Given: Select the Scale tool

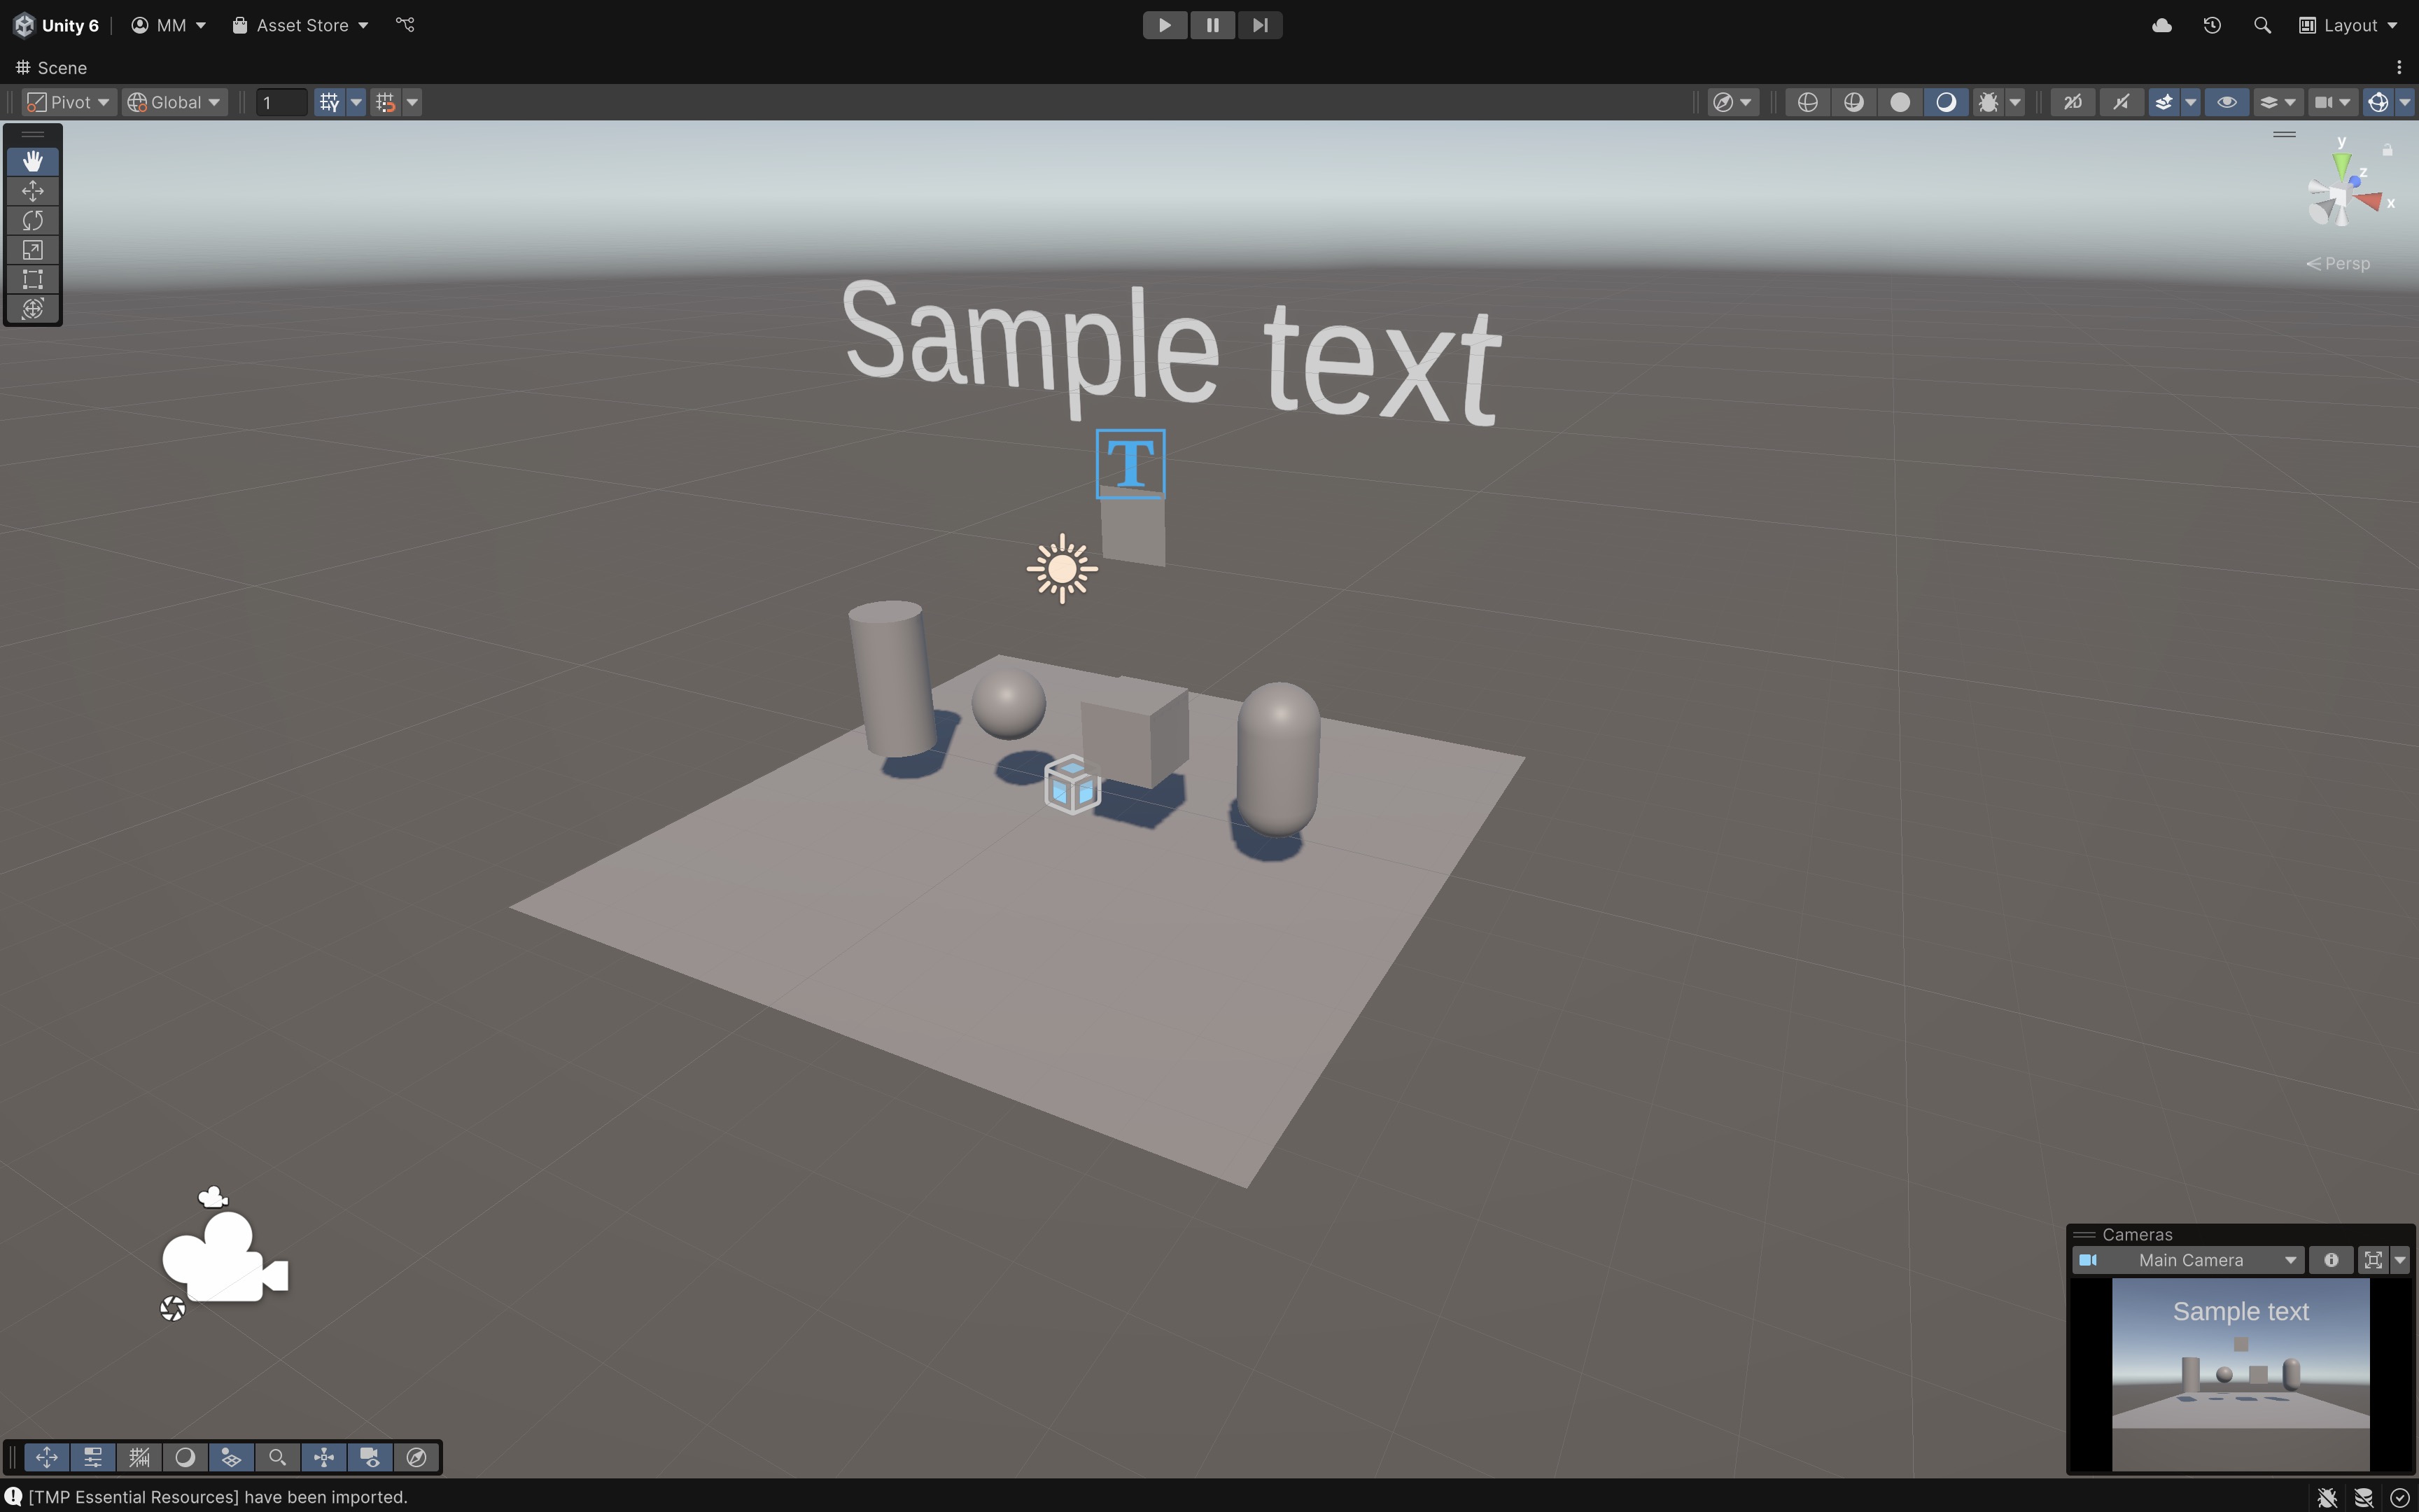Looking at the screenshot, I should pos(33,250).
